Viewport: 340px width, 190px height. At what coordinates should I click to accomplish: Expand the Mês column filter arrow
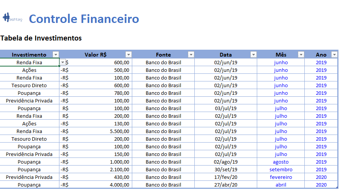(301, 55)
